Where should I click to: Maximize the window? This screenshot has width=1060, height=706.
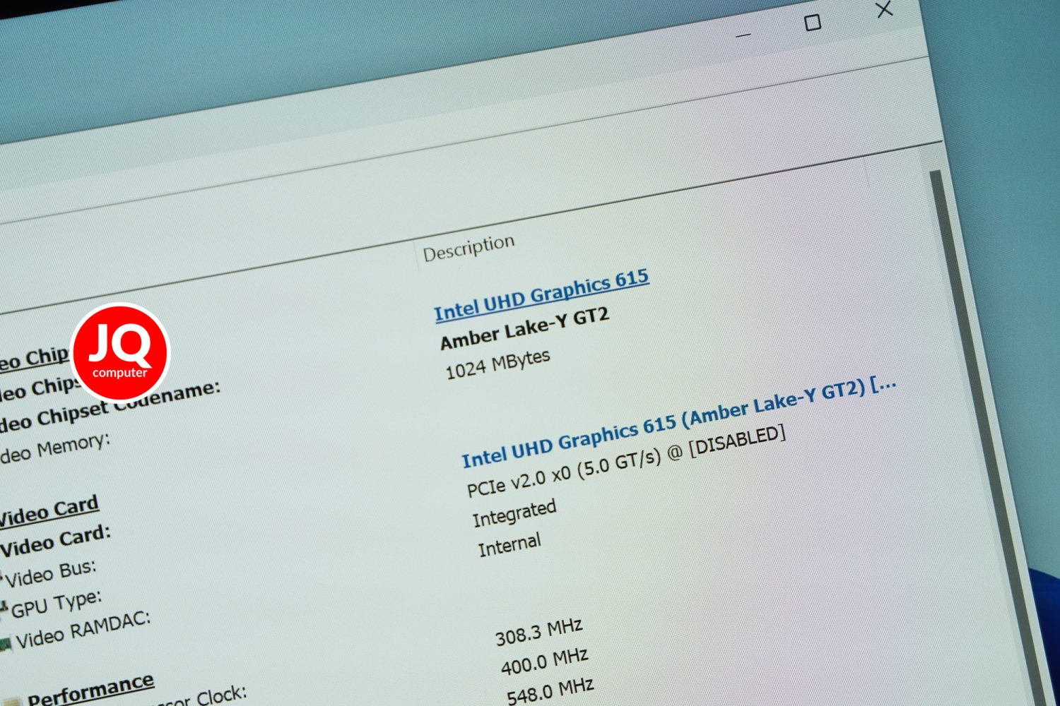pyautogui.click(x=813, y=23)
